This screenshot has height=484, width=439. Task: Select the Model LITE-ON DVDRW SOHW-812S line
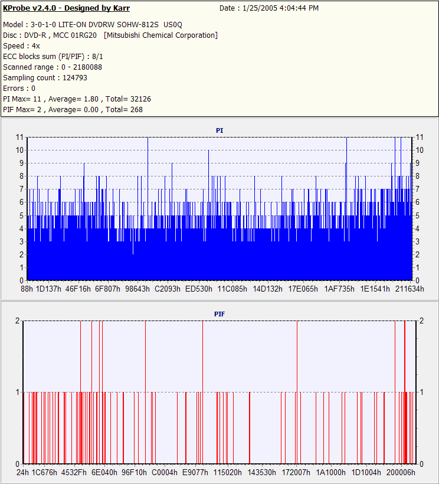point(93,25)
